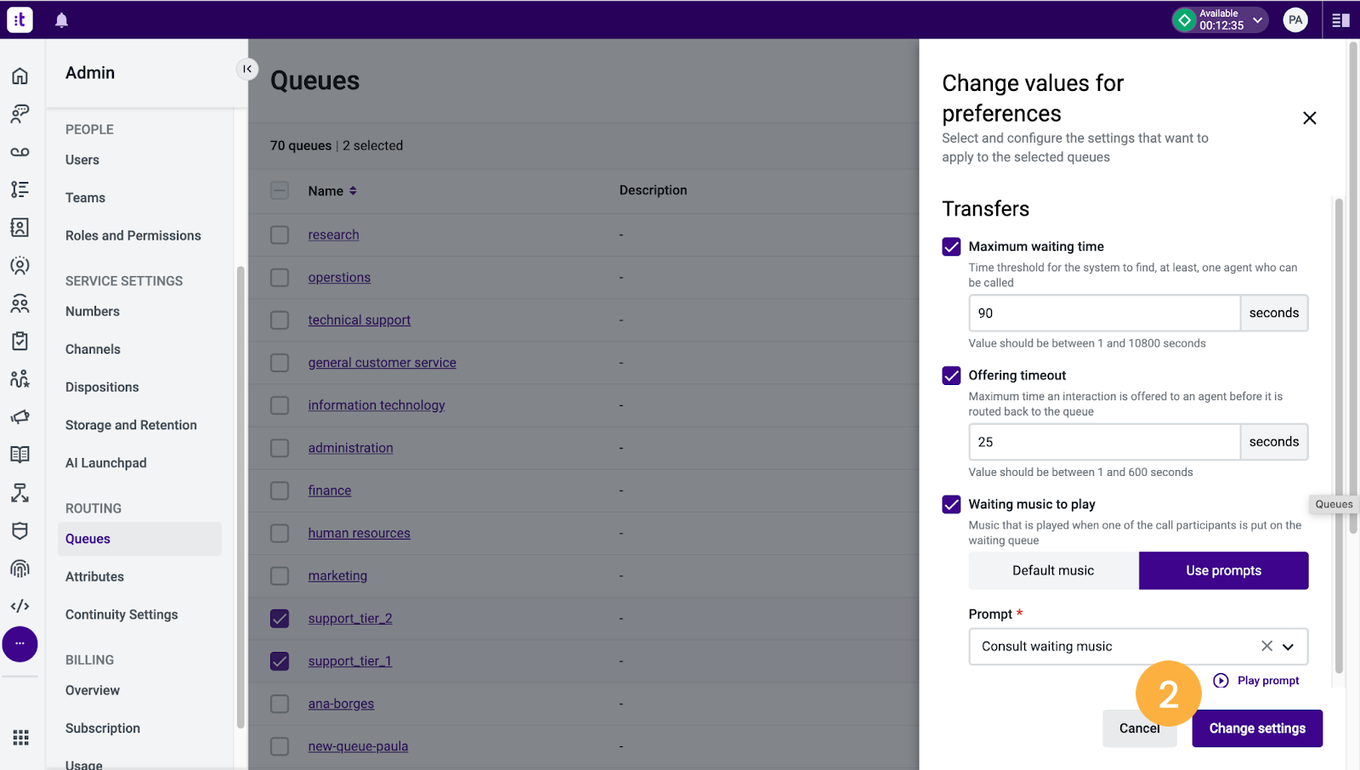Tick the marketing queue checkbox
Screen dimensions: 1360x770
point(280,575)
